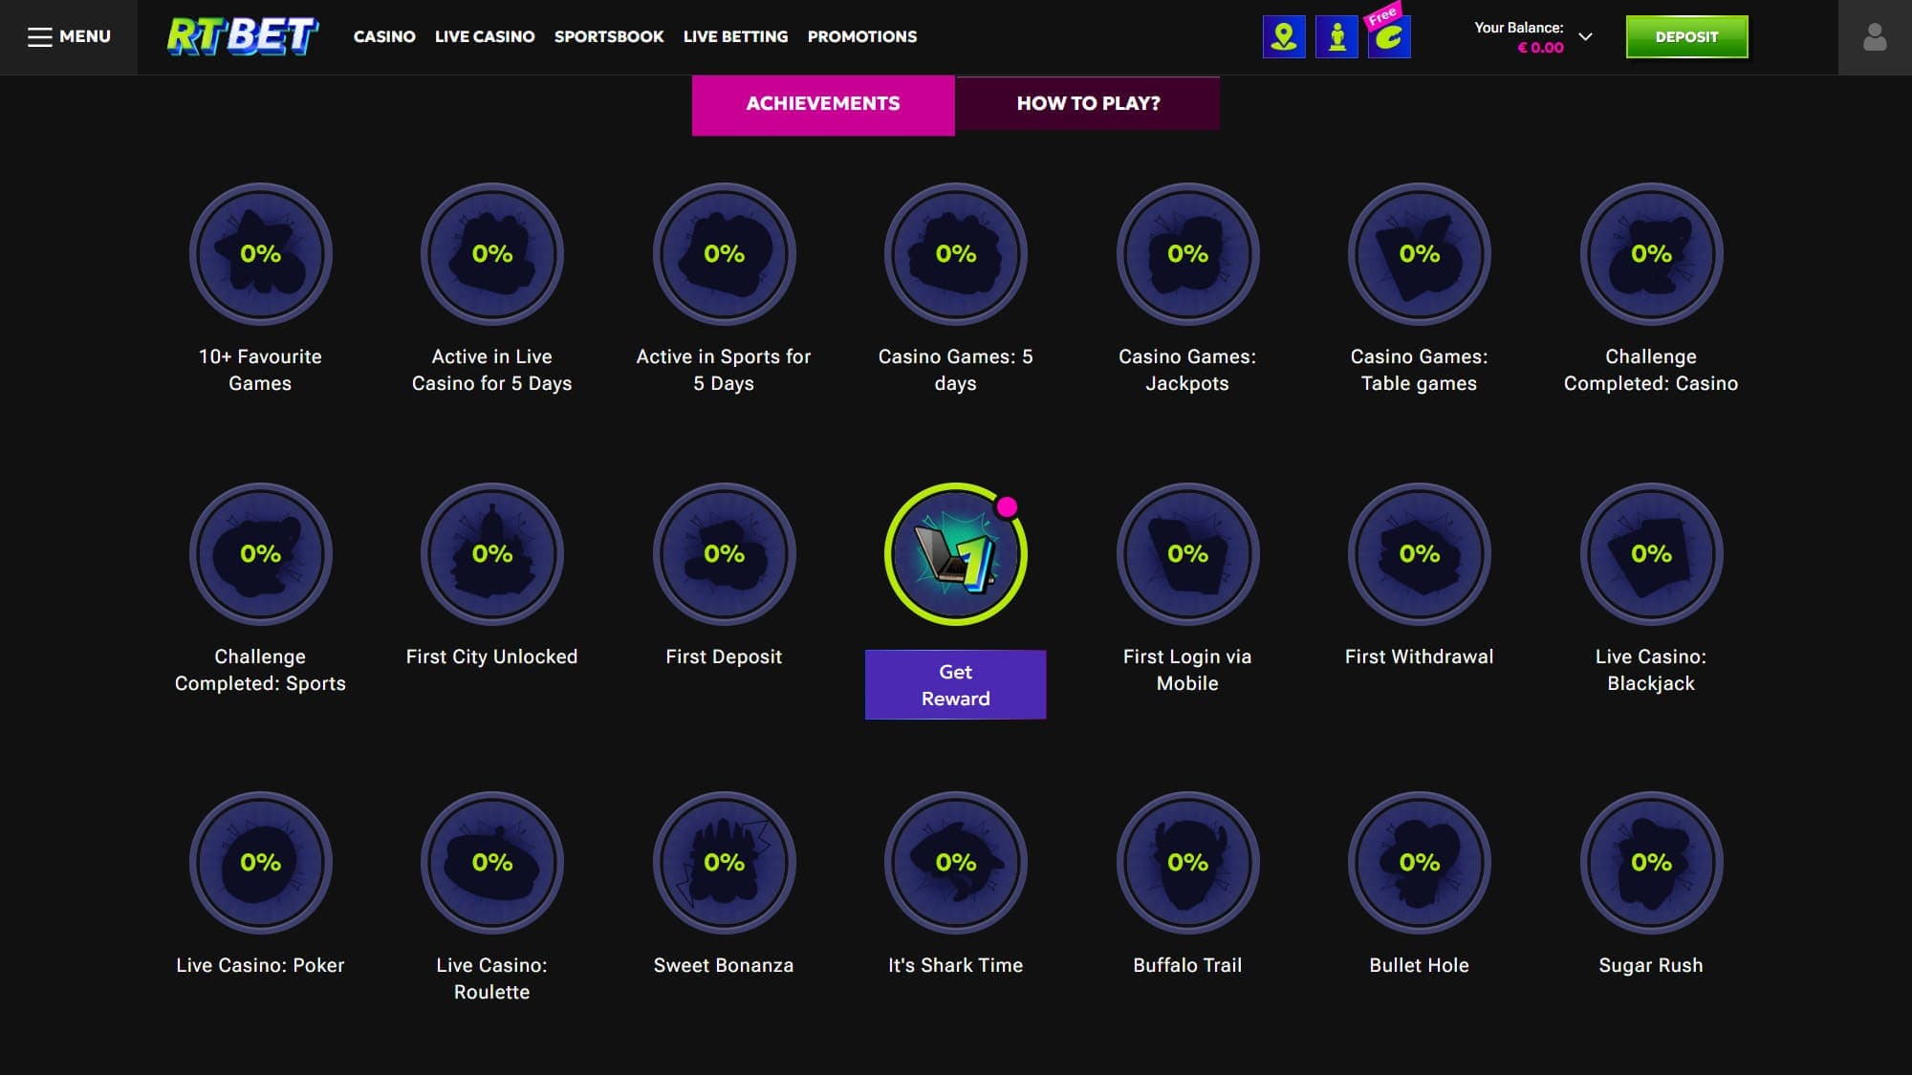The image size is (1912, 1075).
Task: Select First City Unlocked badge
Action: [492, 554]
